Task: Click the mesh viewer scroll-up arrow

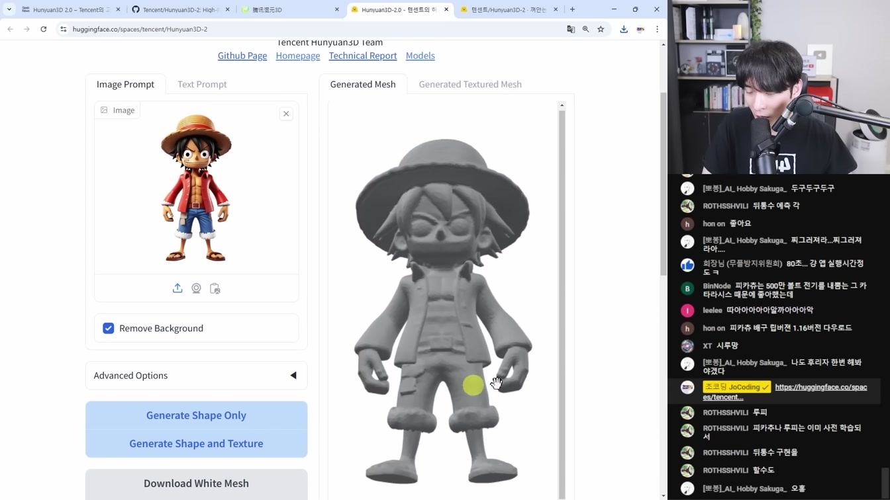Action: pos(562,105)
